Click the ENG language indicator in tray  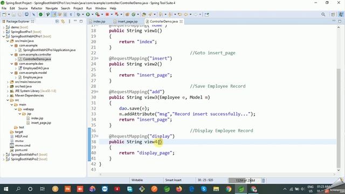[x=310, y=189]
